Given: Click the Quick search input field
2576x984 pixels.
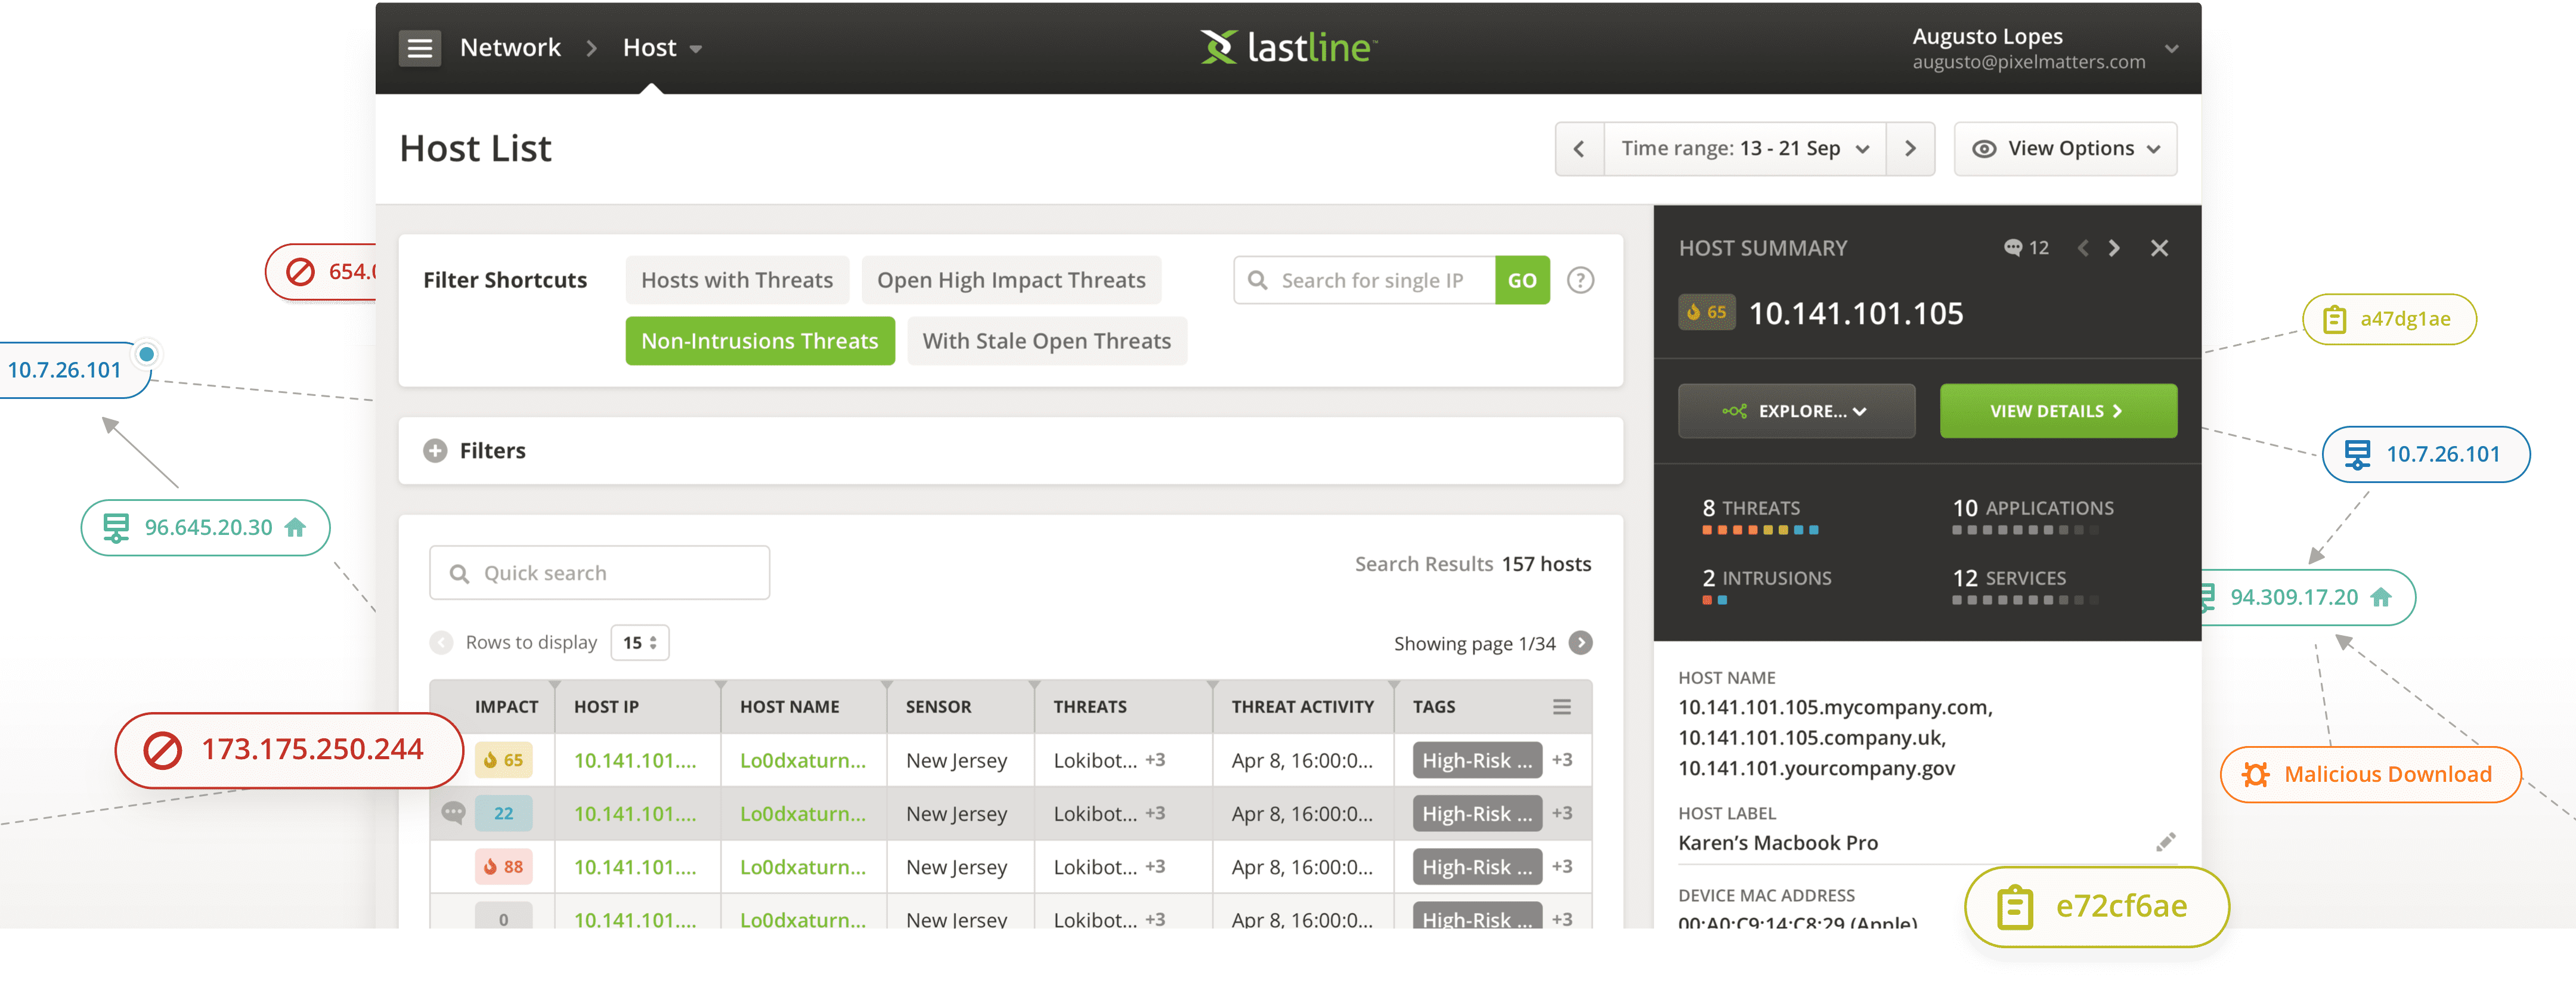Looking at the screenshot, I should [x=600, y=573].
